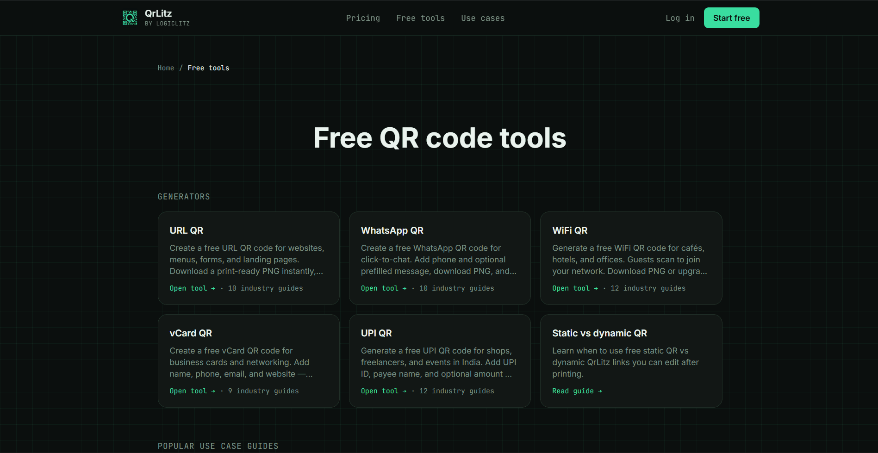Click the 'BY LOGICLITZ' tagline
Image resolution: width=878 pixels, height=453 pixels.
167,24
